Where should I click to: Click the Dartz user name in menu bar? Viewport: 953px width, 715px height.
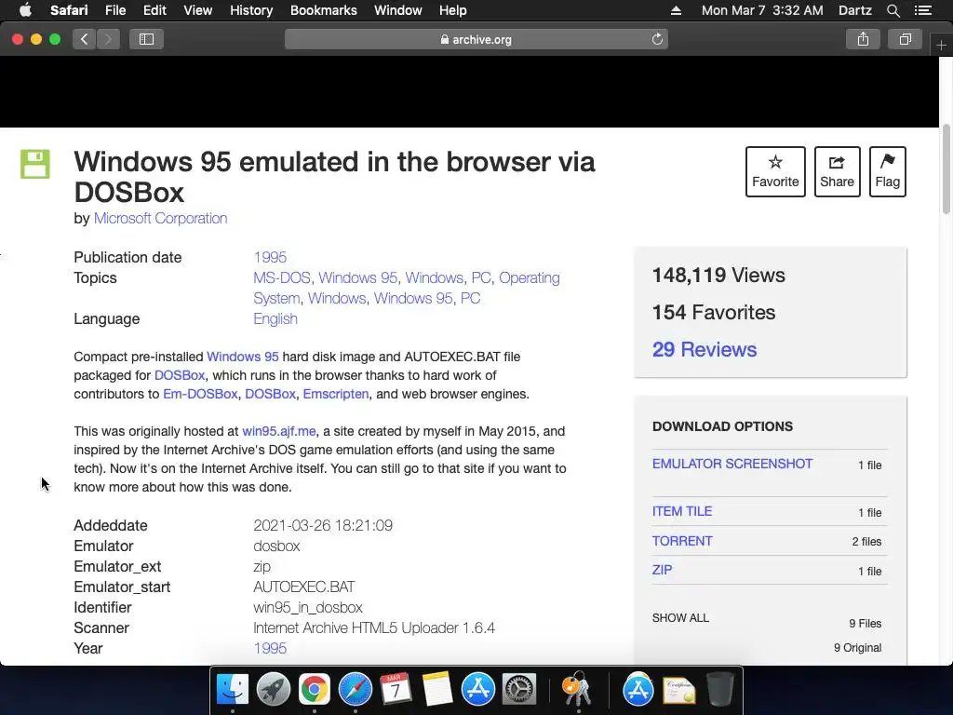[x=855, y=10]
